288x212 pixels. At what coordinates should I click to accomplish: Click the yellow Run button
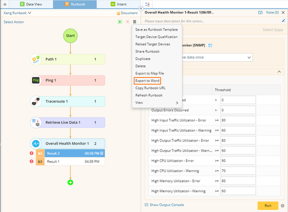click(268, 205)
